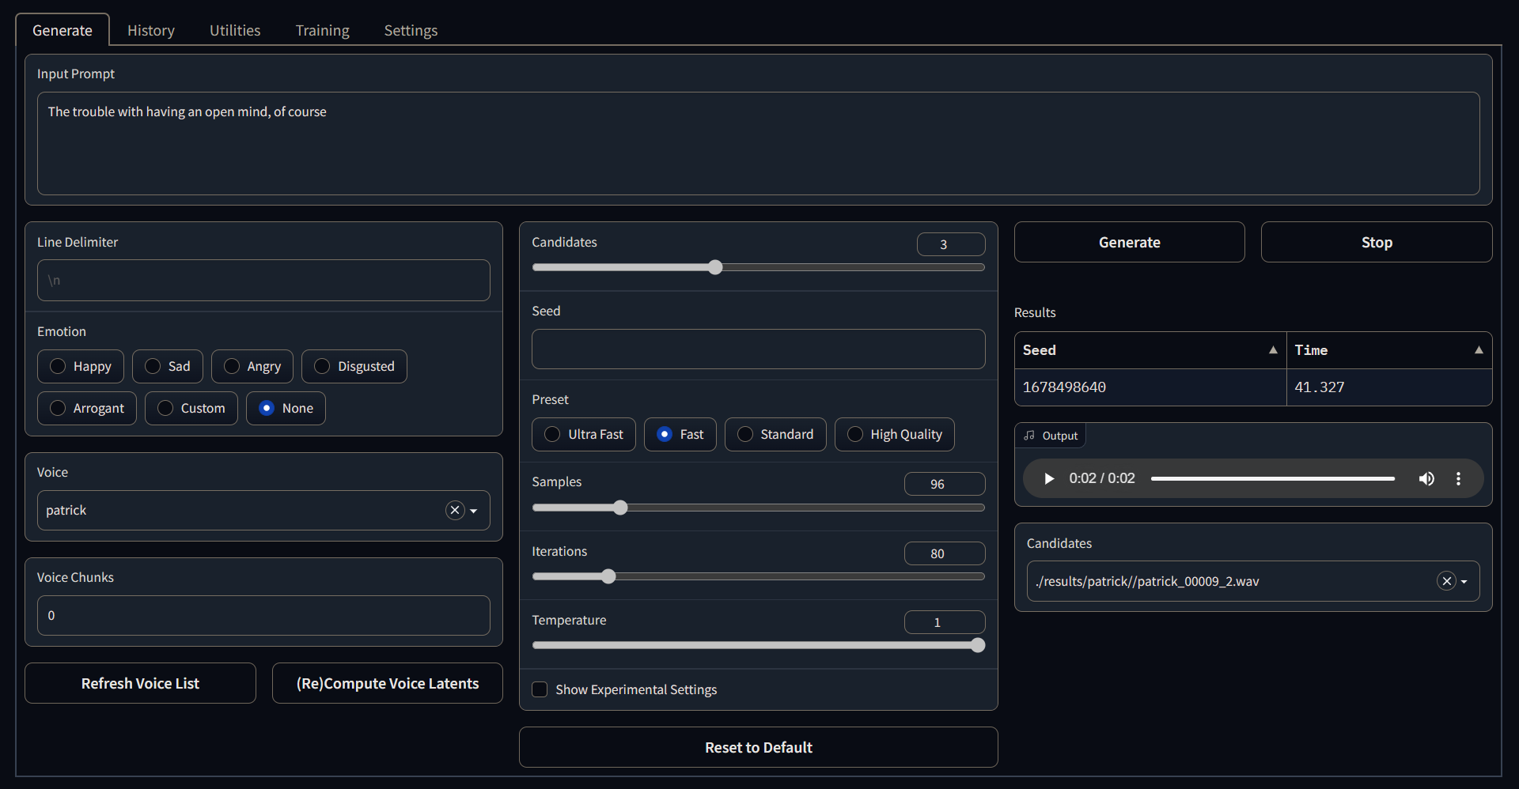Image resolution: width=1519 pixels, height=789 pixels.
Task: Open audio player more options menu
Action: (1458, 478)
